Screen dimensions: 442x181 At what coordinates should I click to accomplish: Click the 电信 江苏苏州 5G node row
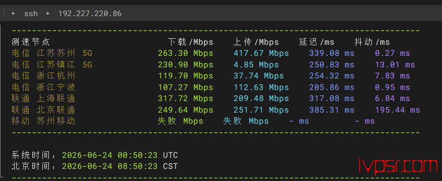tap(211, 53)
